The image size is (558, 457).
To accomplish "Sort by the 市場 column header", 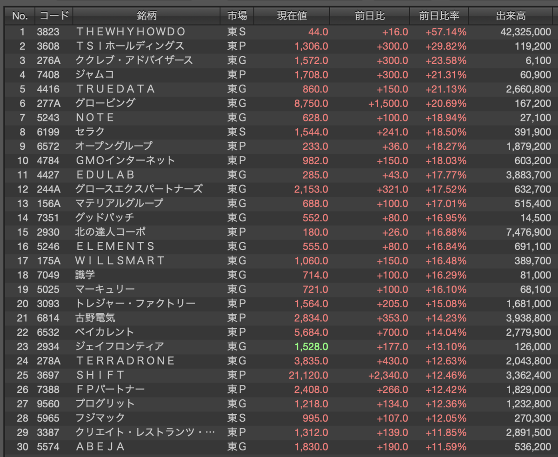I will point(237,16).
